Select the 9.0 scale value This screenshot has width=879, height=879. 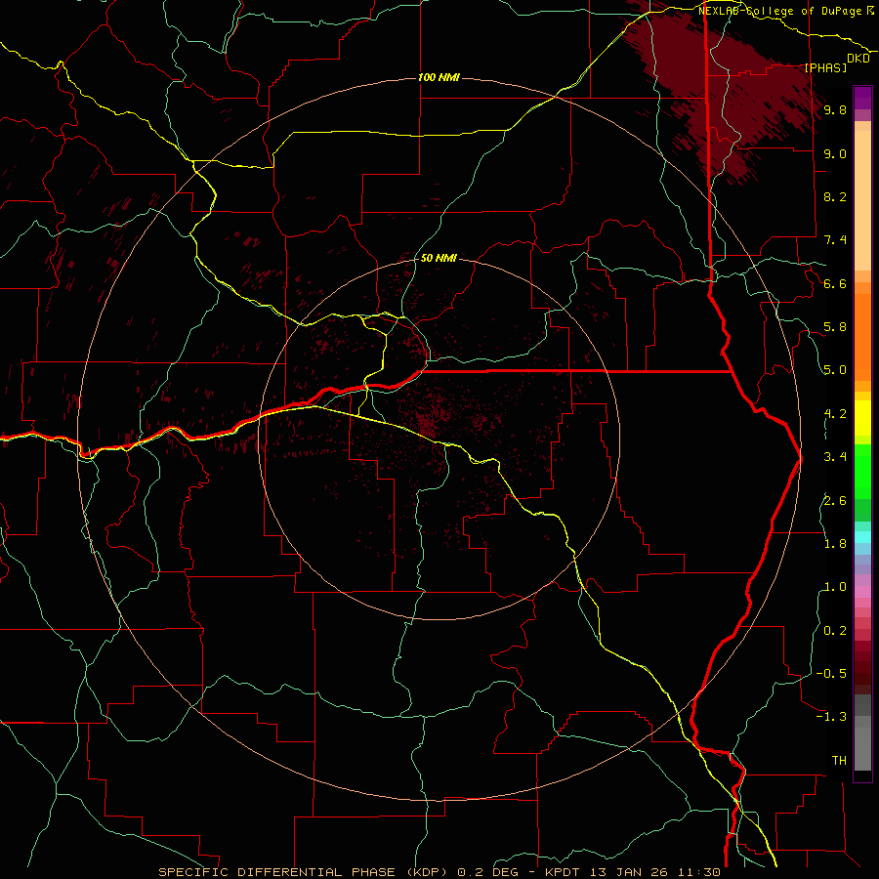click(835, 153)
